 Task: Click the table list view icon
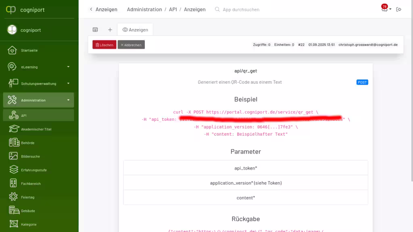coord(95,30)
